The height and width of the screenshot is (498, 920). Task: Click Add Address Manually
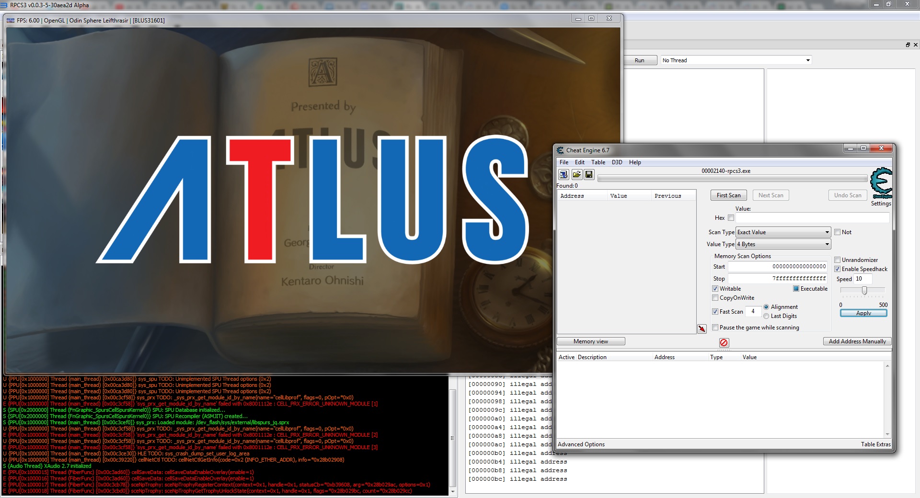point(857,341)
